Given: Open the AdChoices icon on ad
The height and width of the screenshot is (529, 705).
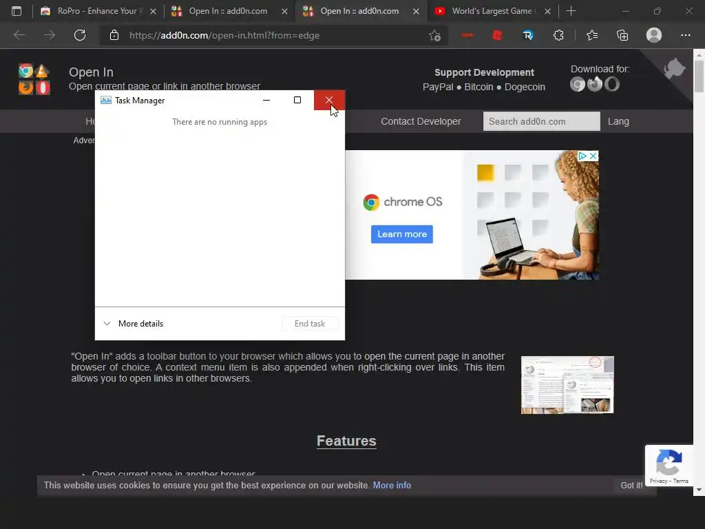Looking at the screenshot, I should (582, 156).
